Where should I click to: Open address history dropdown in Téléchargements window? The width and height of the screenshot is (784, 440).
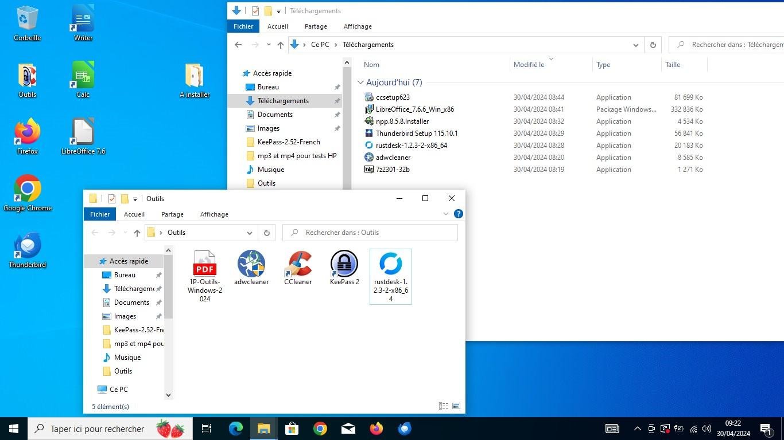click(636, 45)
